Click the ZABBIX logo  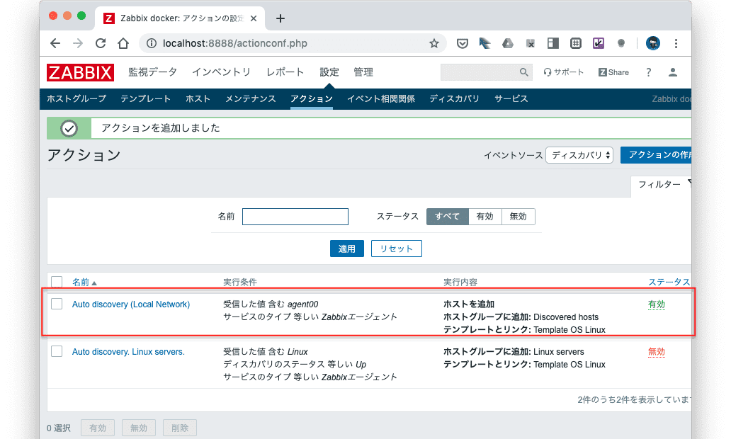pyautogui.click(x=80, y=72)
